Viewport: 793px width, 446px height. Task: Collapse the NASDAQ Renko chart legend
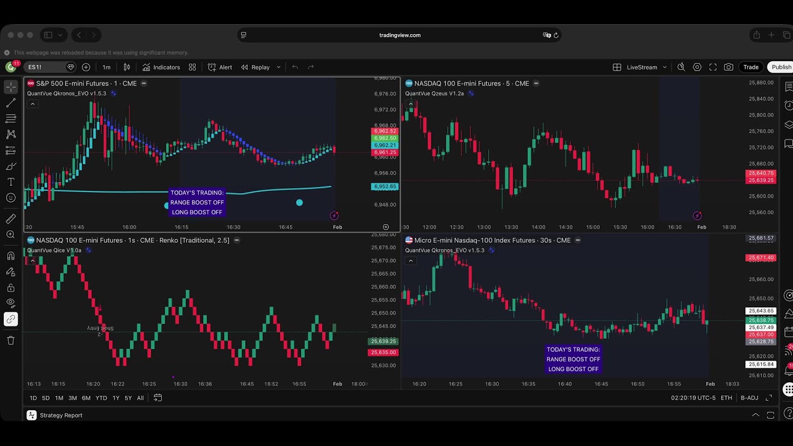[32, 261]
